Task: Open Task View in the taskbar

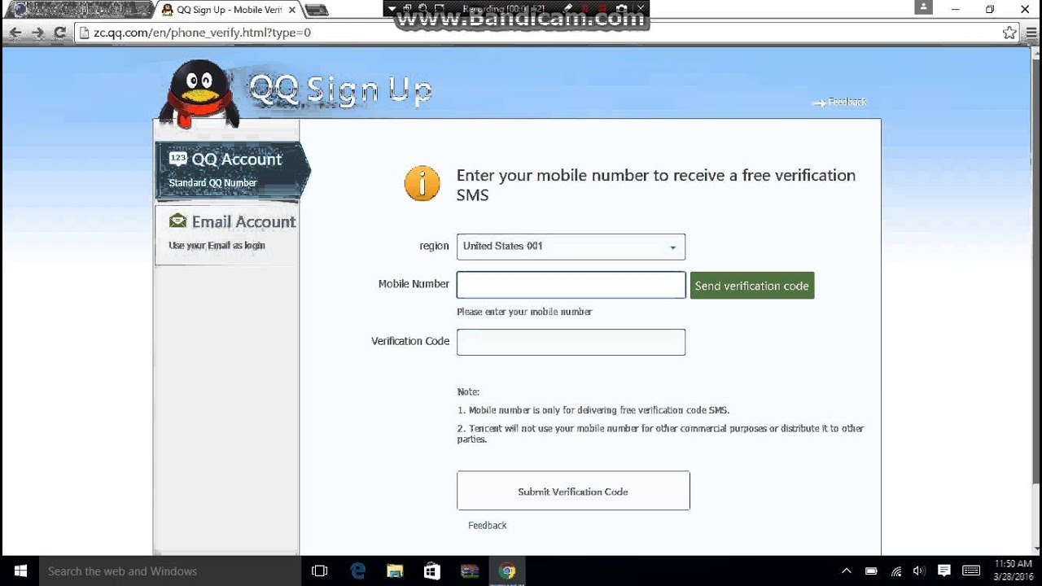Action: point(320,571)
